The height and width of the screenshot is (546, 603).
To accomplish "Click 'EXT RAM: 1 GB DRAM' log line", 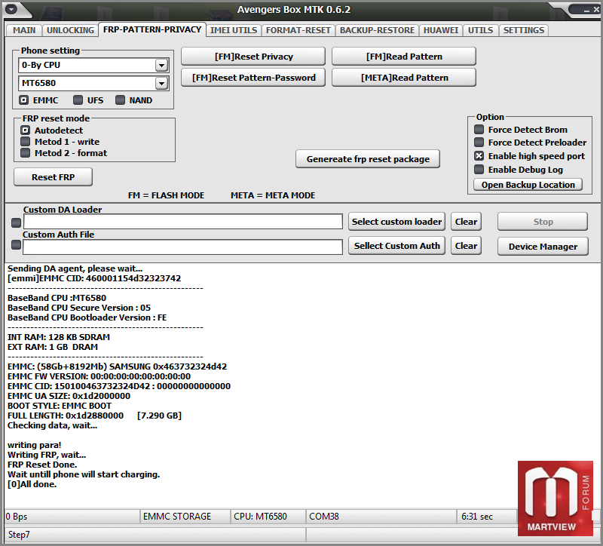I will click(x=53, y=347).
